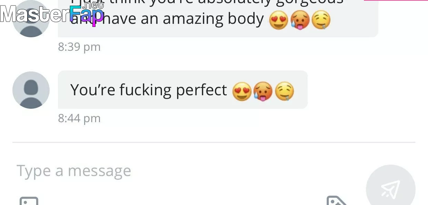Click hot face emoji after amazing body
Screen dimensions: 428x205
(x=299, y=20)
